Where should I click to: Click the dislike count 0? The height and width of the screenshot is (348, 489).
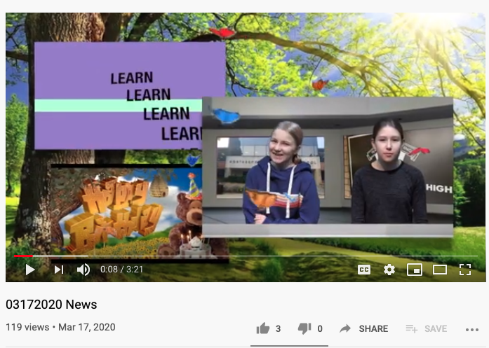(x=320, y=328)
